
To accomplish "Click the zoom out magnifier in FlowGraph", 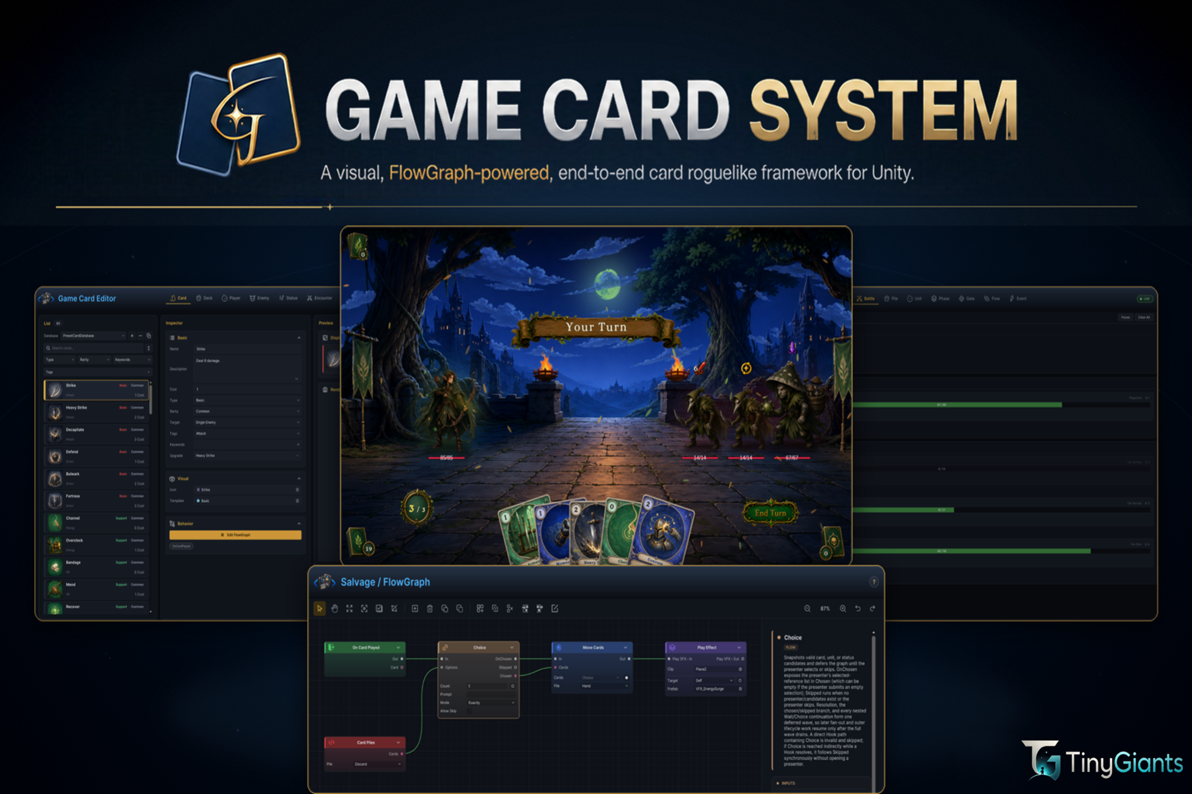I will click(808, 608).
